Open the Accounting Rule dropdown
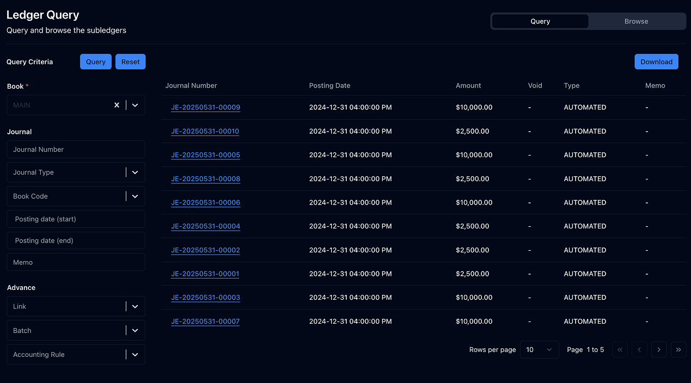The image size is (691, 383). pyautogui.click(x=76, y=354)
